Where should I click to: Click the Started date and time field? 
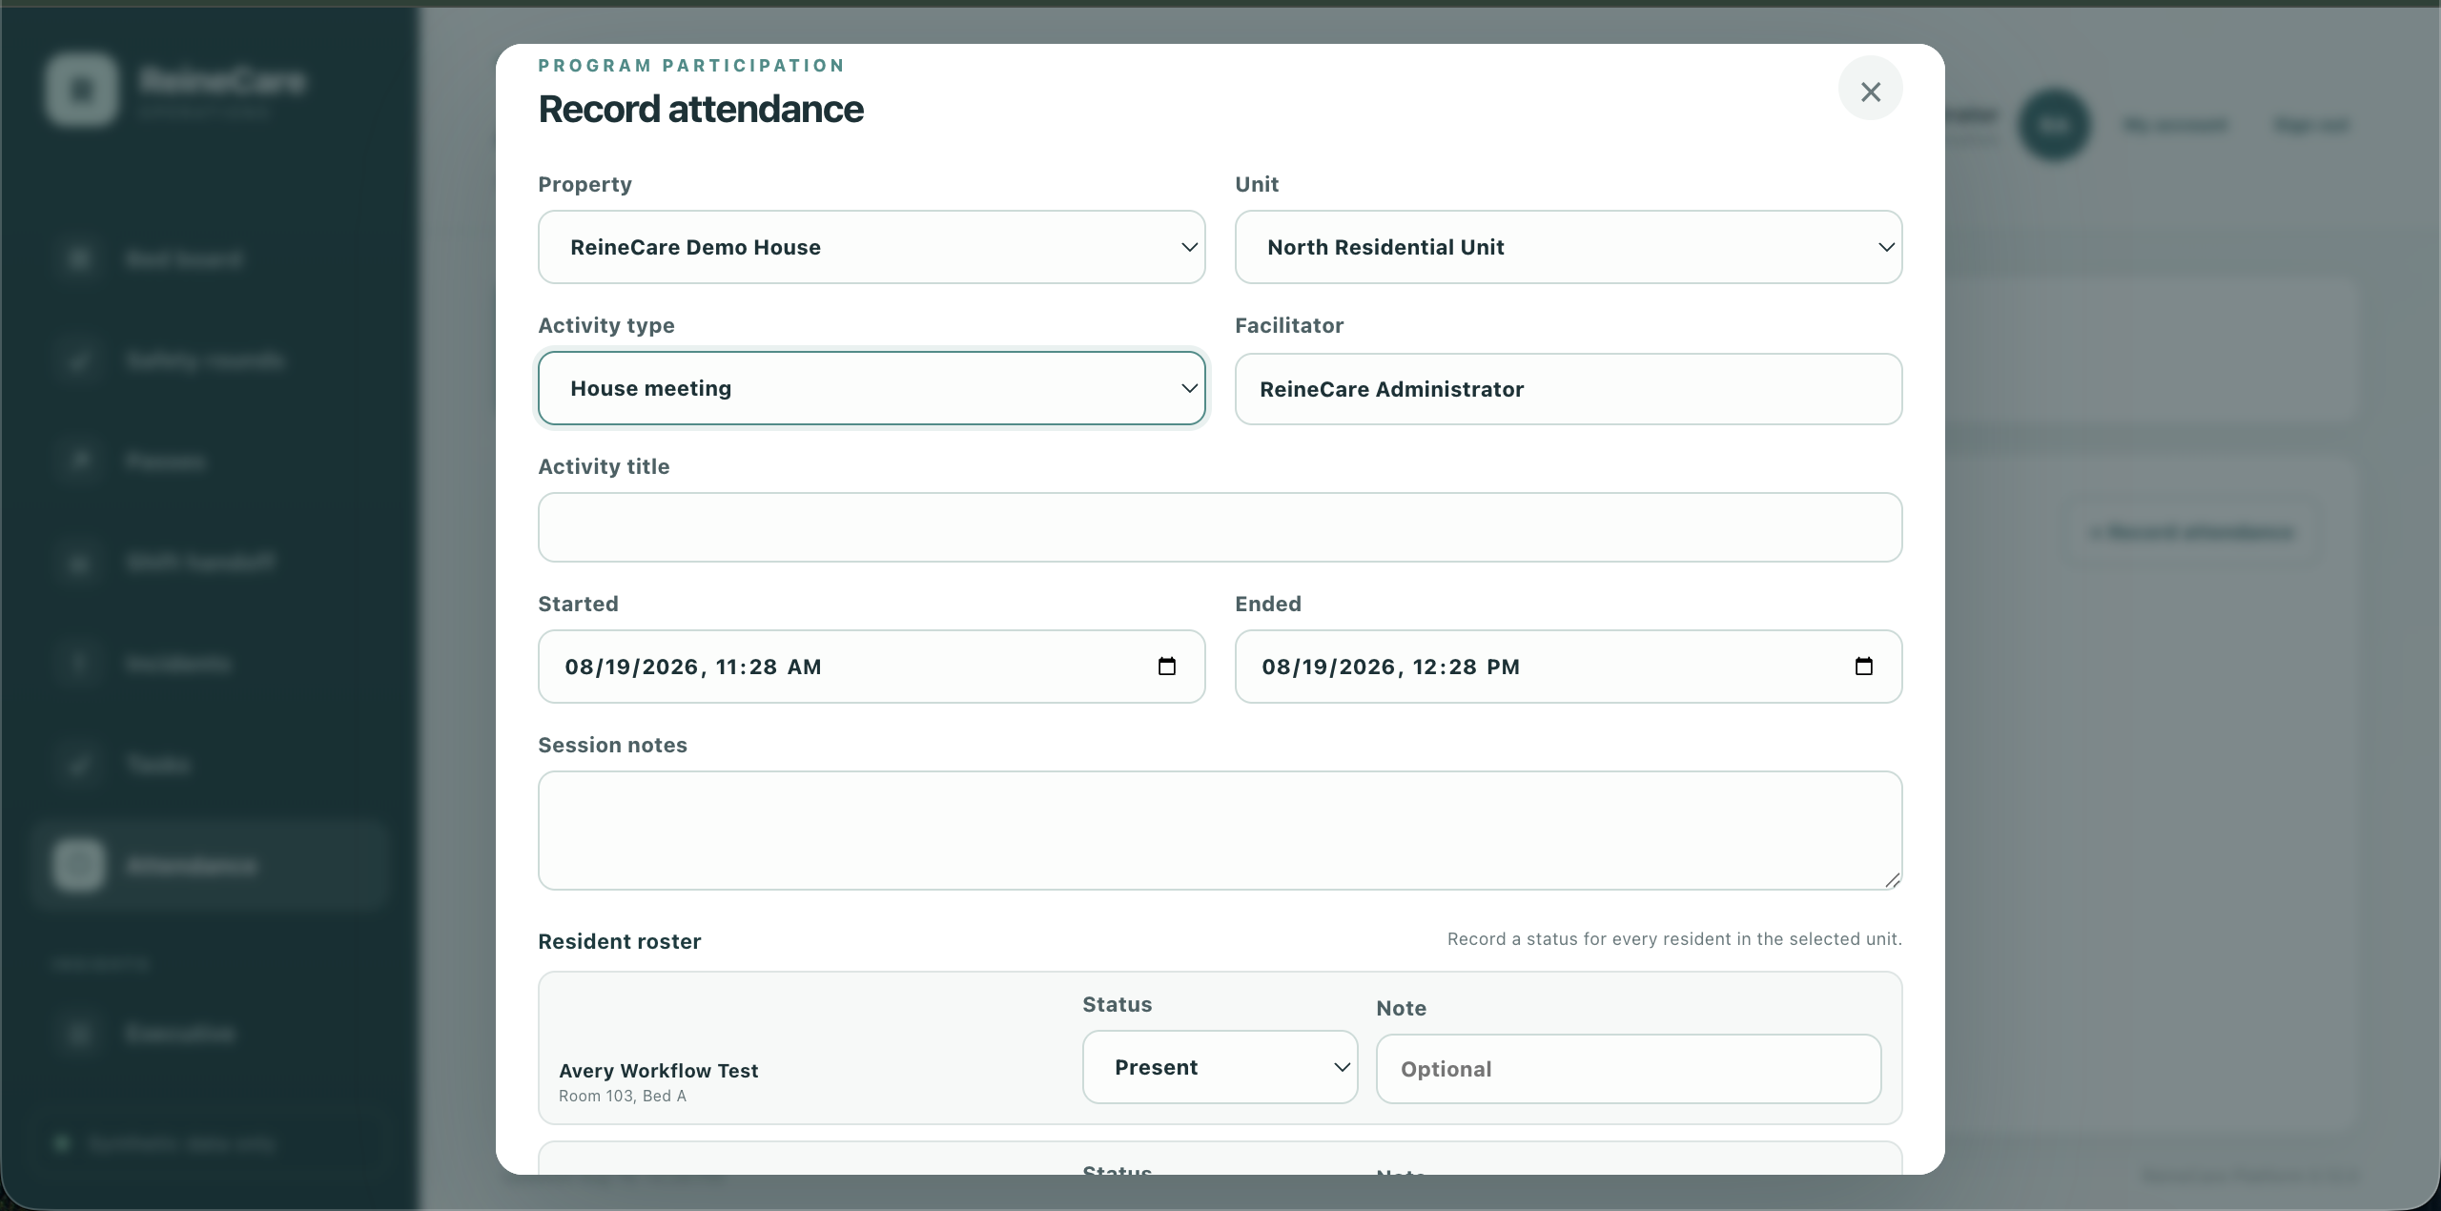click(872, 667)
